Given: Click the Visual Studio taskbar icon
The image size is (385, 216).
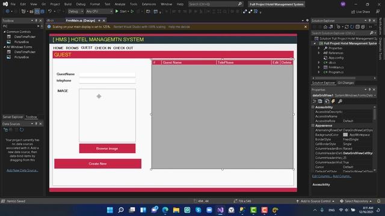Looking at the screenshot, I should click(x=220, y=210).
